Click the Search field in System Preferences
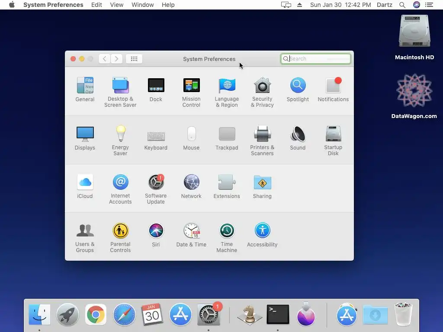The height and width of the screenshot is (332, 443). [x=315, y=59]
